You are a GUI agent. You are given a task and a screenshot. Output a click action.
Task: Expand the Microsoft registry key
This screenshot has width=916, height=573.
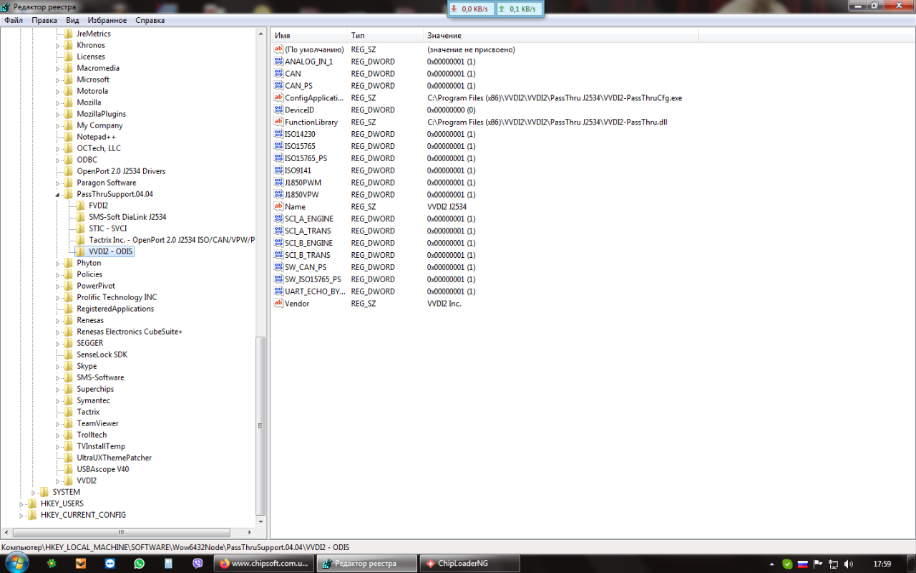coord(58,80)
